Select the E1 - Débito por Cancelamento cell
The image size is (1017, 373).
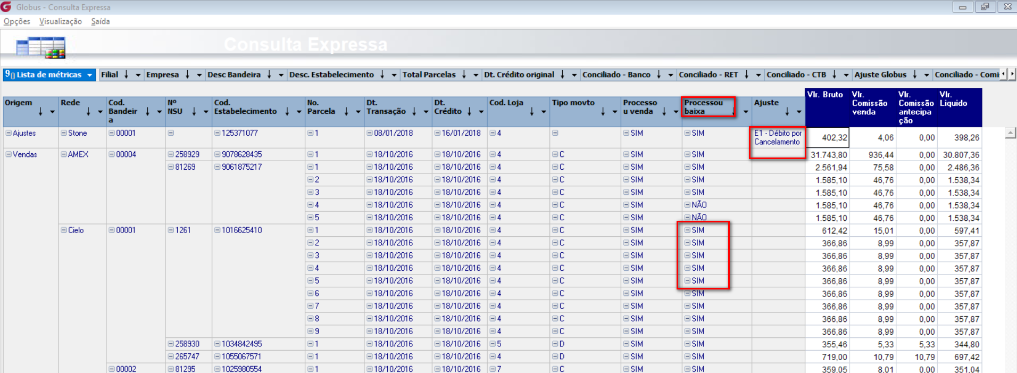coord(778,138)
